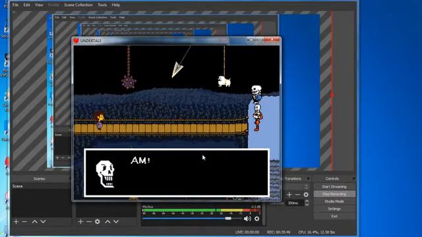Remove the source with the Sources minus icon
The height and width of the screenshot is (237, 422).
coord(89,222)
